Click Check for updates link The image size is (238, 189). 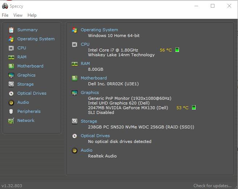pos(212,186)
